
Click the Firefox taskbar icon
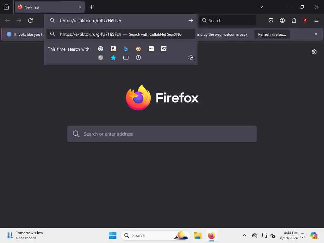[212, 235]
